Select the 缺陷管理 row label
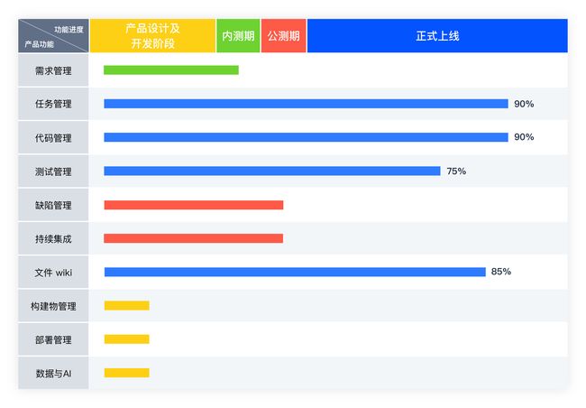Screen dimensions: 586x408 click(x=53, y=205)
